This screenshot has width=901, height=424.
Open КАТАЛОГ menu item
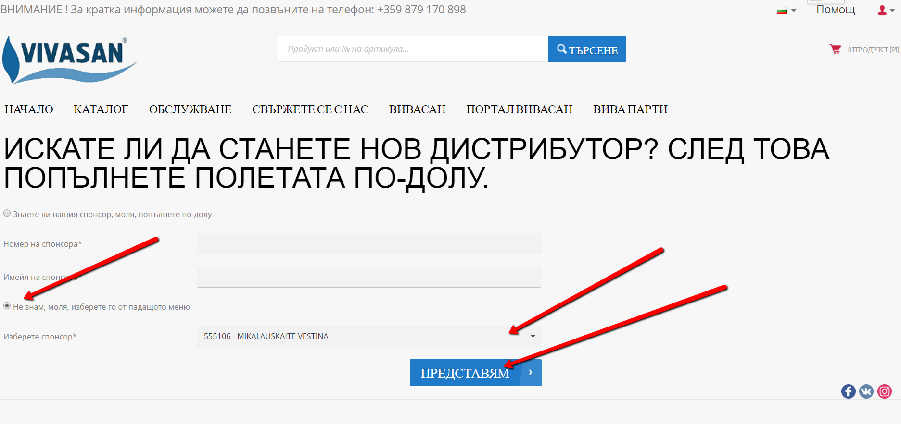point(101,109)
